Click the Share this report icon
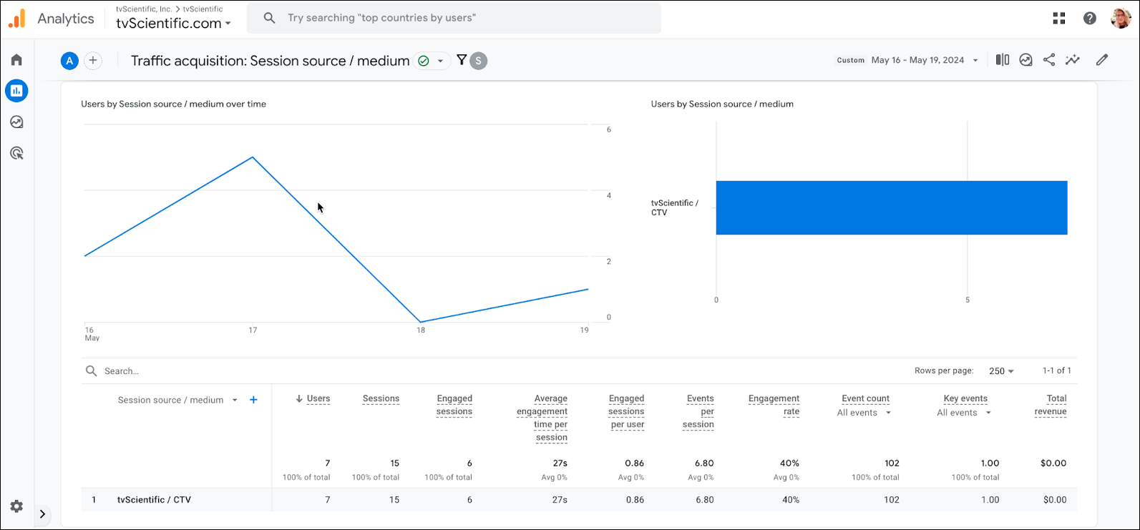This screenshot has height=530, width=1140. coord(1049,60)
